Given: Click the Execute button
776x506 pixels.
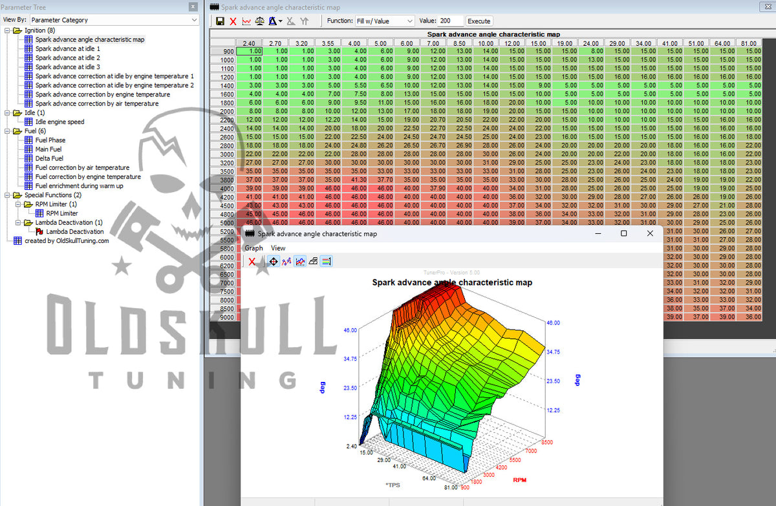Looking at the screenshot, I should [x=479, y=21].
